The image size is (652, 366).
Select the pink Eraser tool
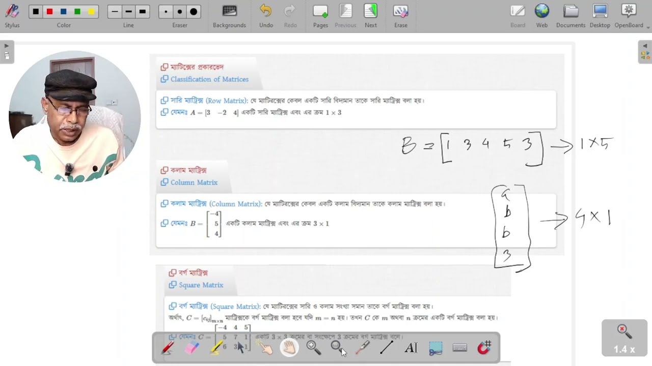[192, 348]
